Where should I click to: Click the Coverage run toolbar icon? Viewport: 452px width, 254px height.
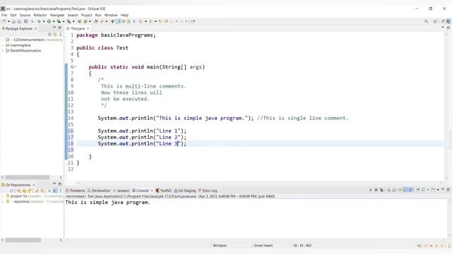pyautogui.click(x=59, y=21)
